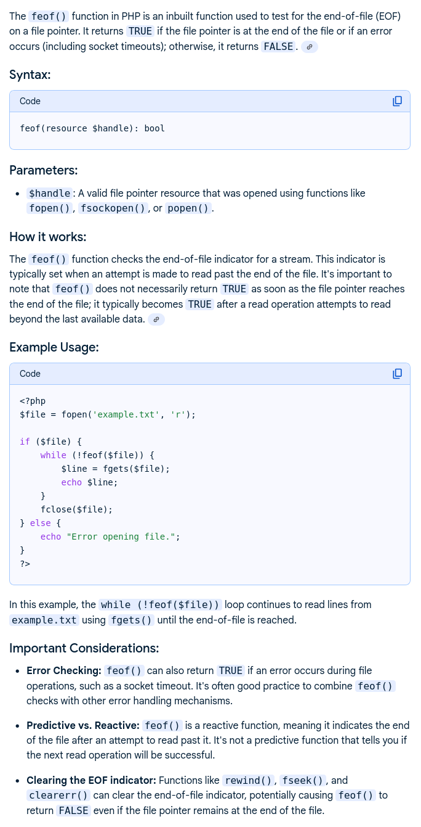Click the feof(resource $handle): bool code line

[92, 129]
